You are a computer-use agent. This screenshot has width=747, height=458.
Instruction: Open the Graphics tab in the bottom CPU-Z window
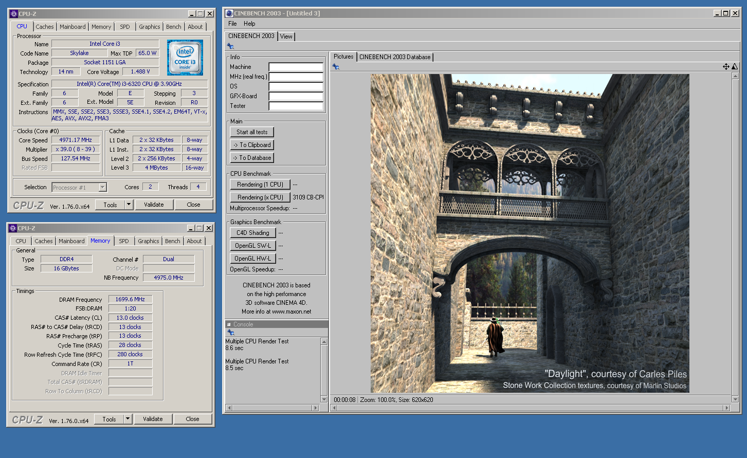pos(149,241)
